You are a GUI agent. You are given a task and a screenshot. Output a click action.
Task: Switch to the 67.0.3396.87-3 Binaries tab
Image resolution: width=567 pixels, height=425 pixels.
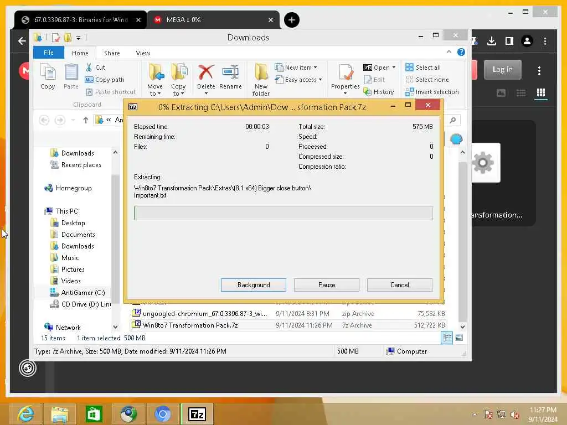(81, 20)
